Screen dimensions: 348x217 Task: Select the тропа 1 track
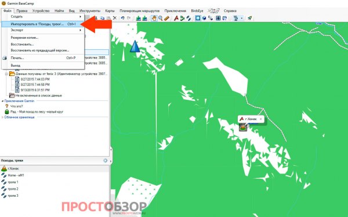55,182
